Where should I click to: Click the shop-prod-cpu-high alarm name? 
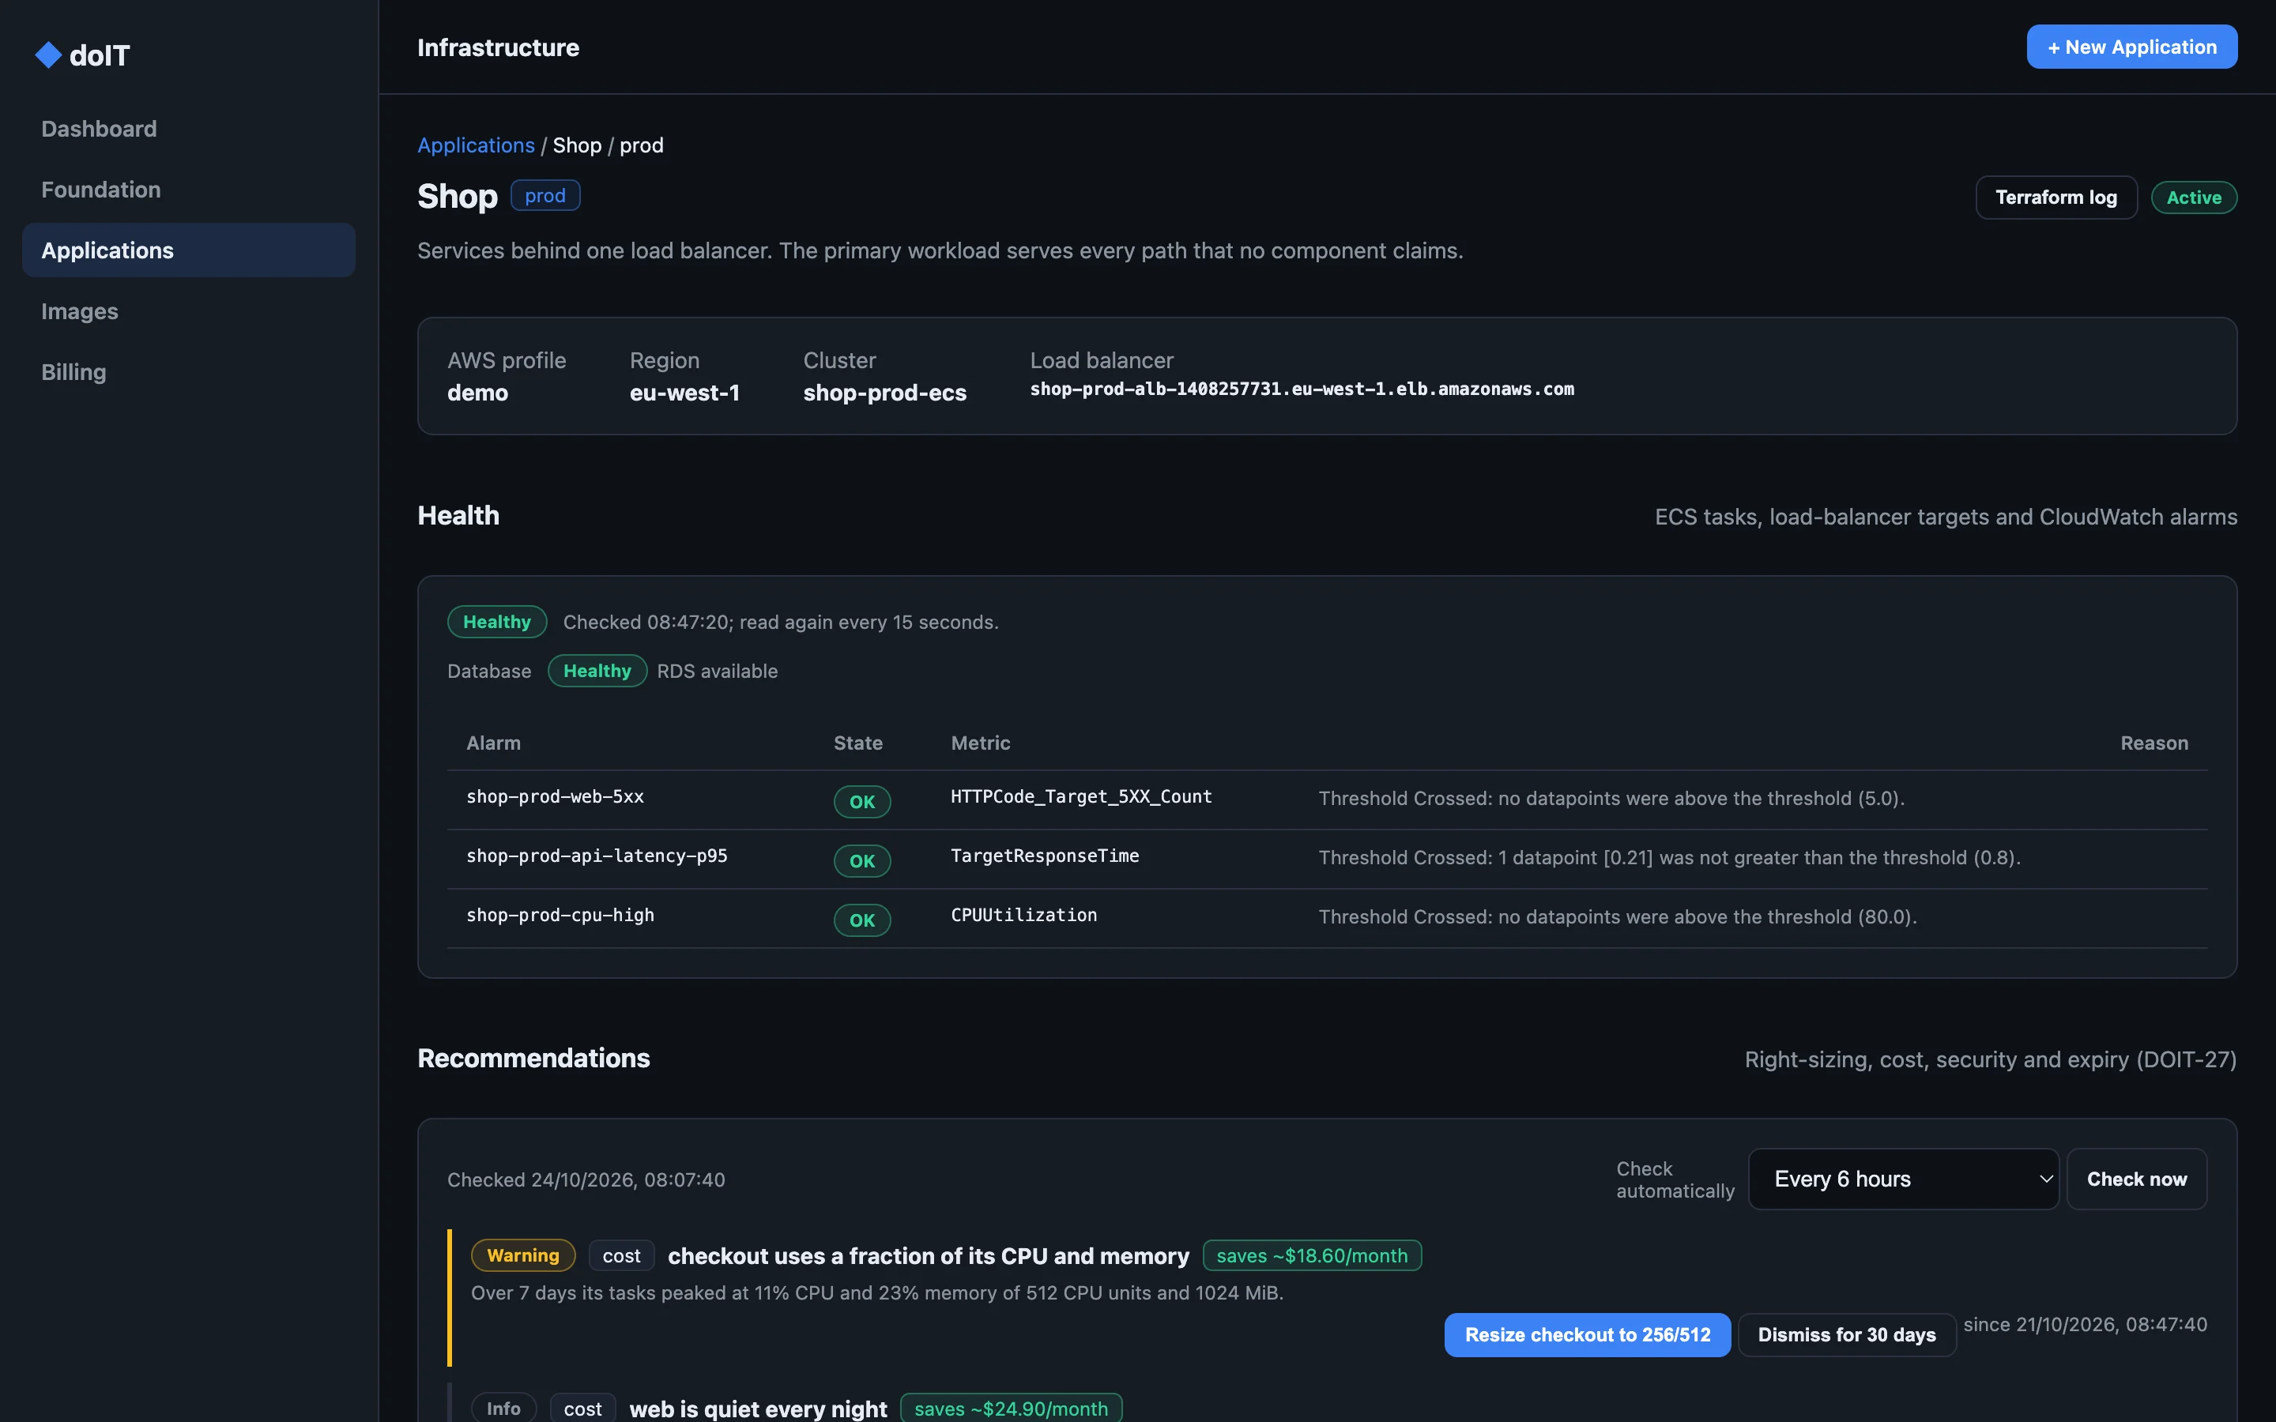pos(560,915)
